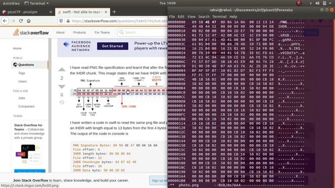
Task: Click the clock showing Tue 10:09
Action: [x=167, y=3]
